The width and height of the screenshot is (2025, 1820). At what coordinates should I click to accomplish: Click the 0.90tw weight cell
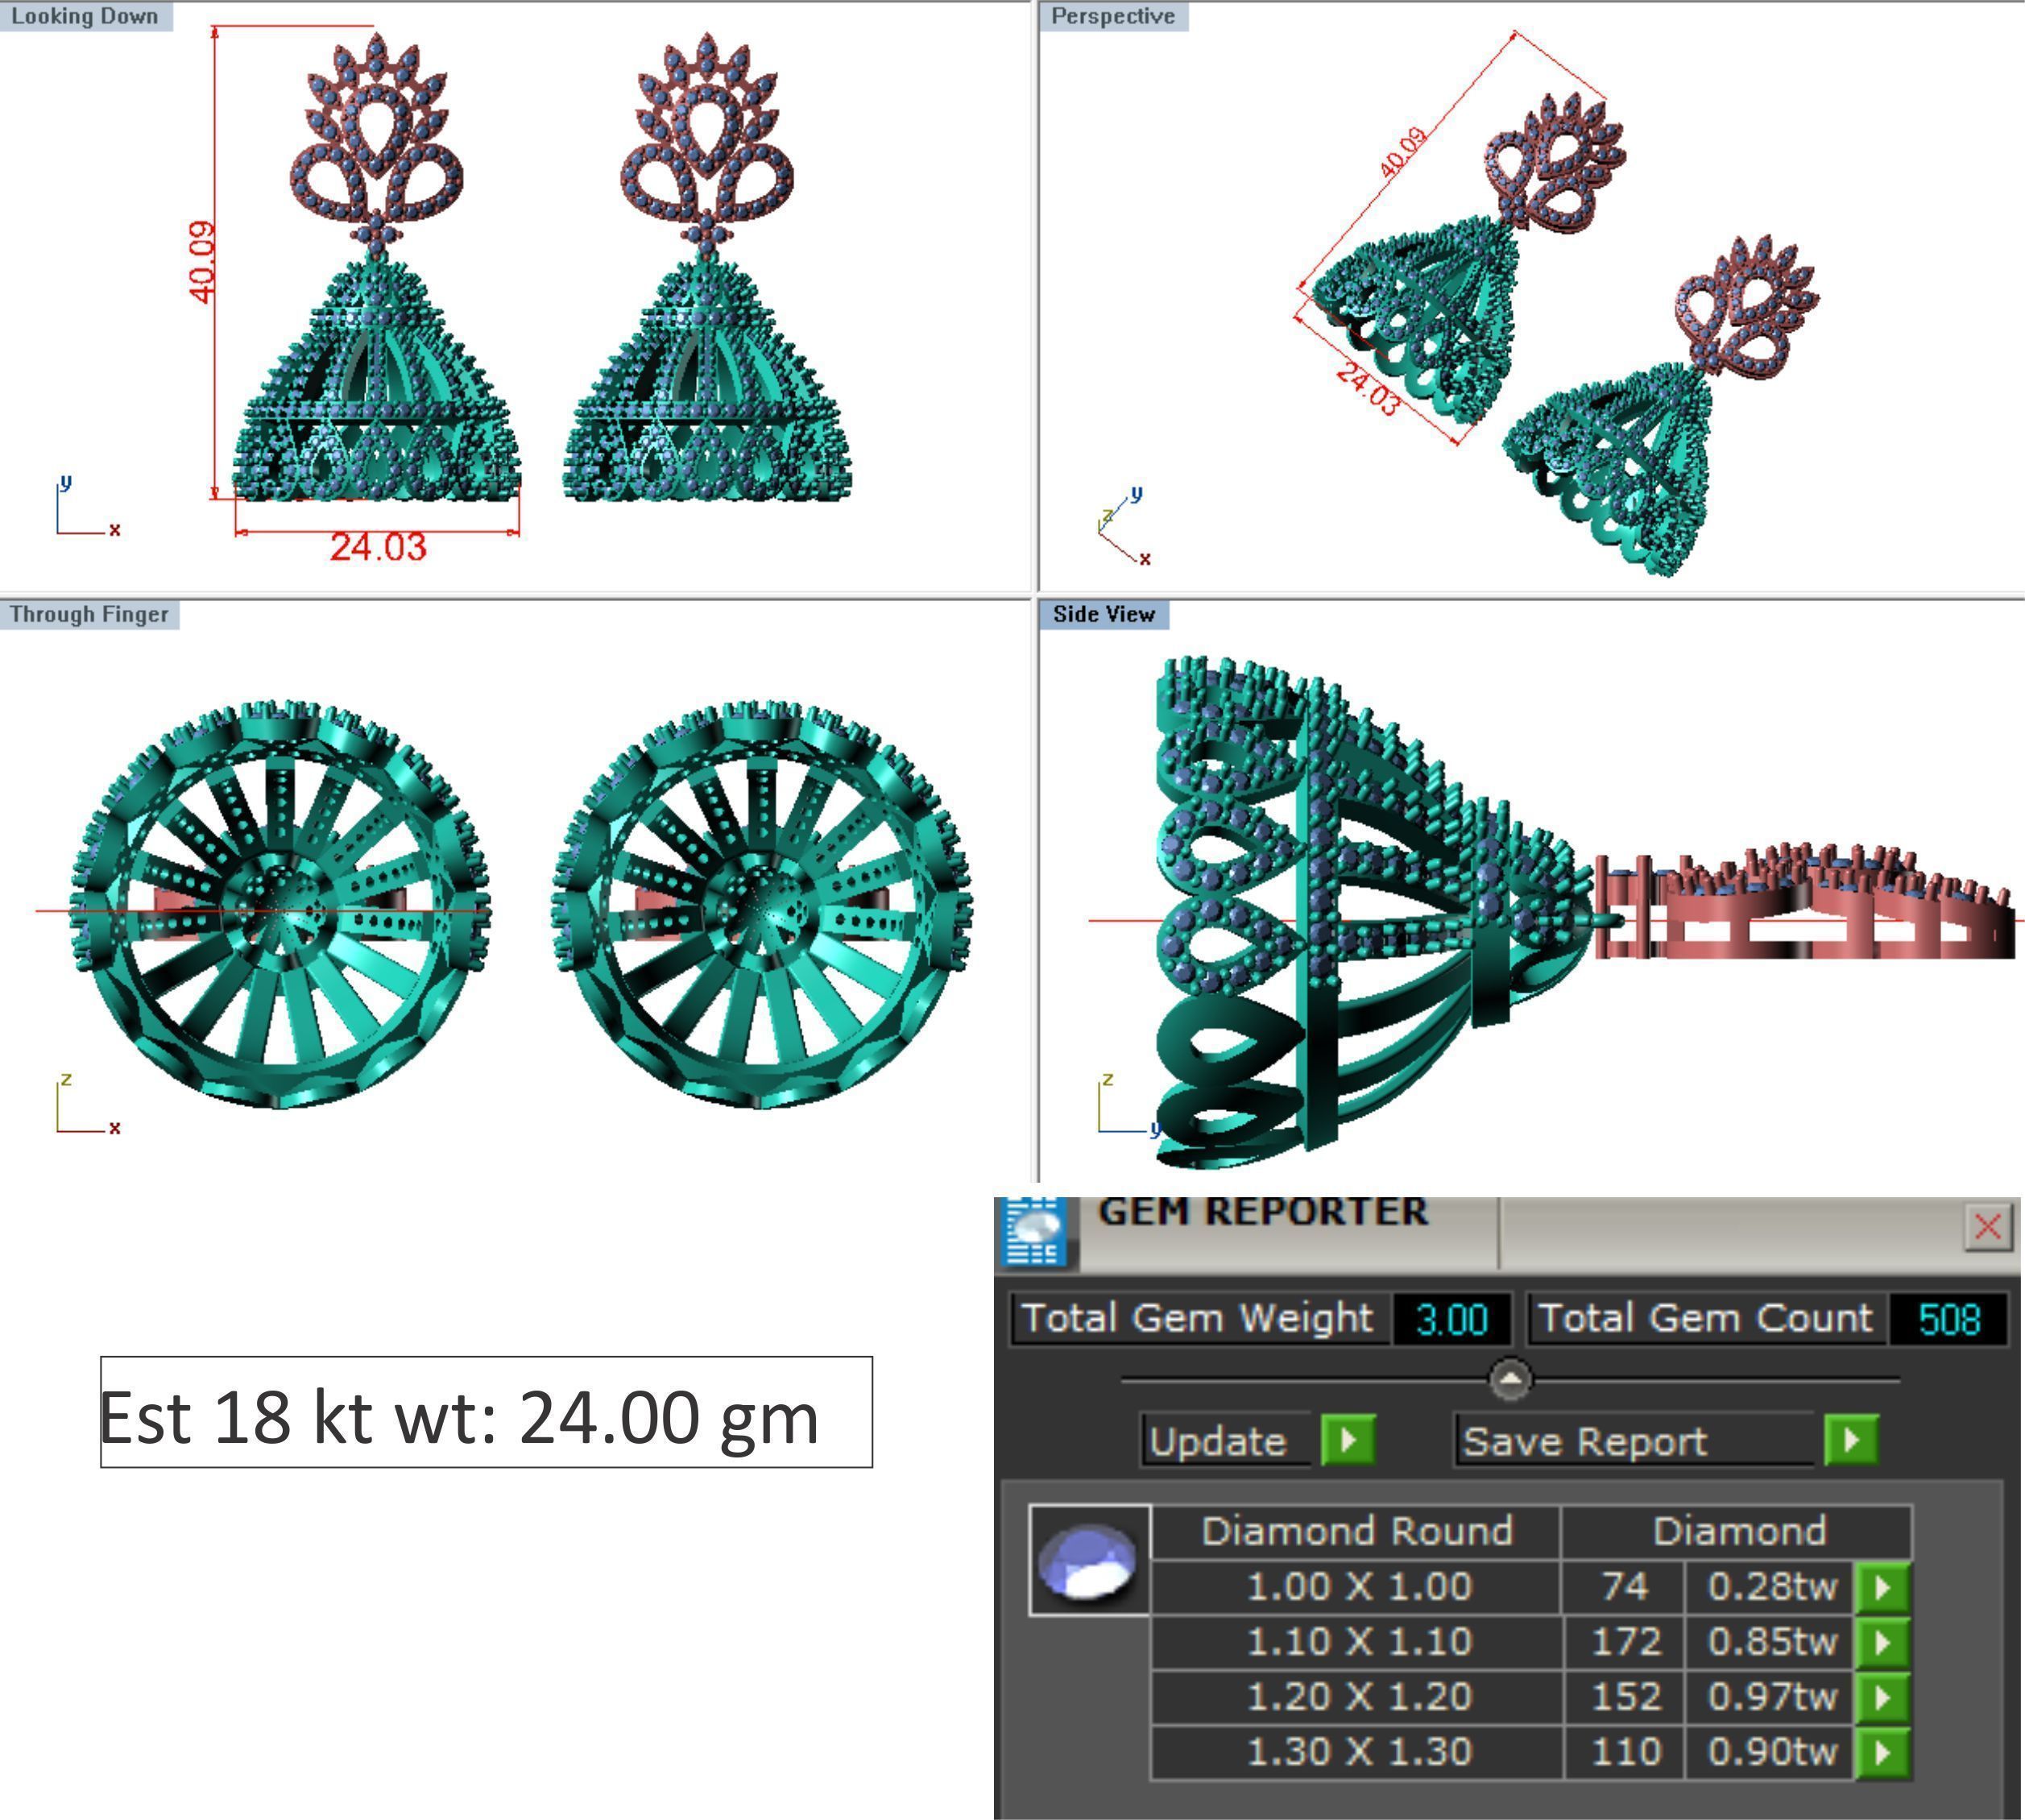point(1770,1752)
